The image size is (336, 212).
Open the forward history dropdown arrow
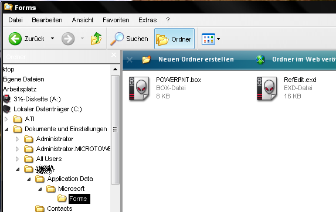pyautogui.click(x=82, y=39)
